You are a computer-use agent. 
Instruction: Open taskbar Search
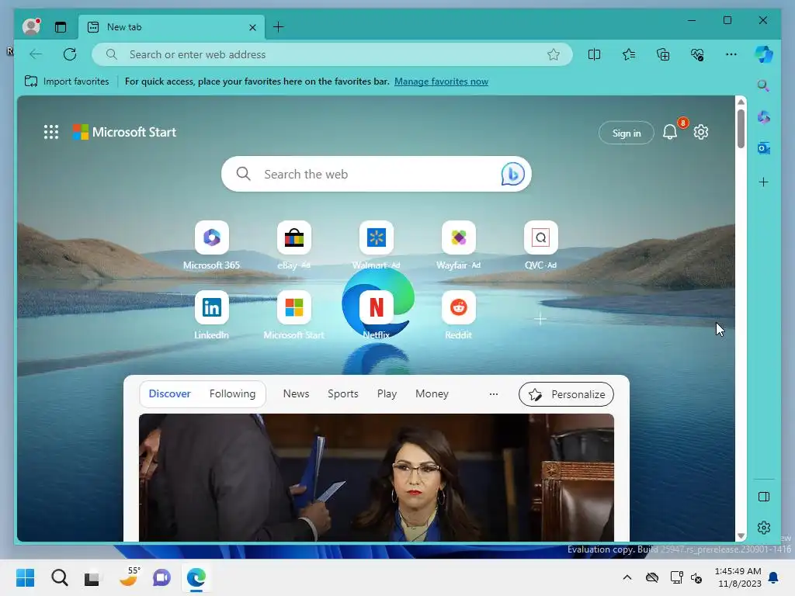tap(59, 577)
